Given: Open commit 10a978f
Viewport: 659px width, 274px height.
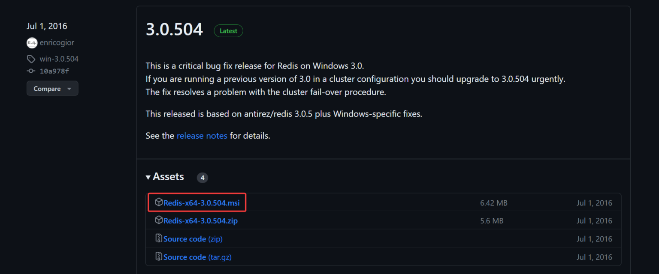Looking at the screenshot, I should [x=54, y=71].
